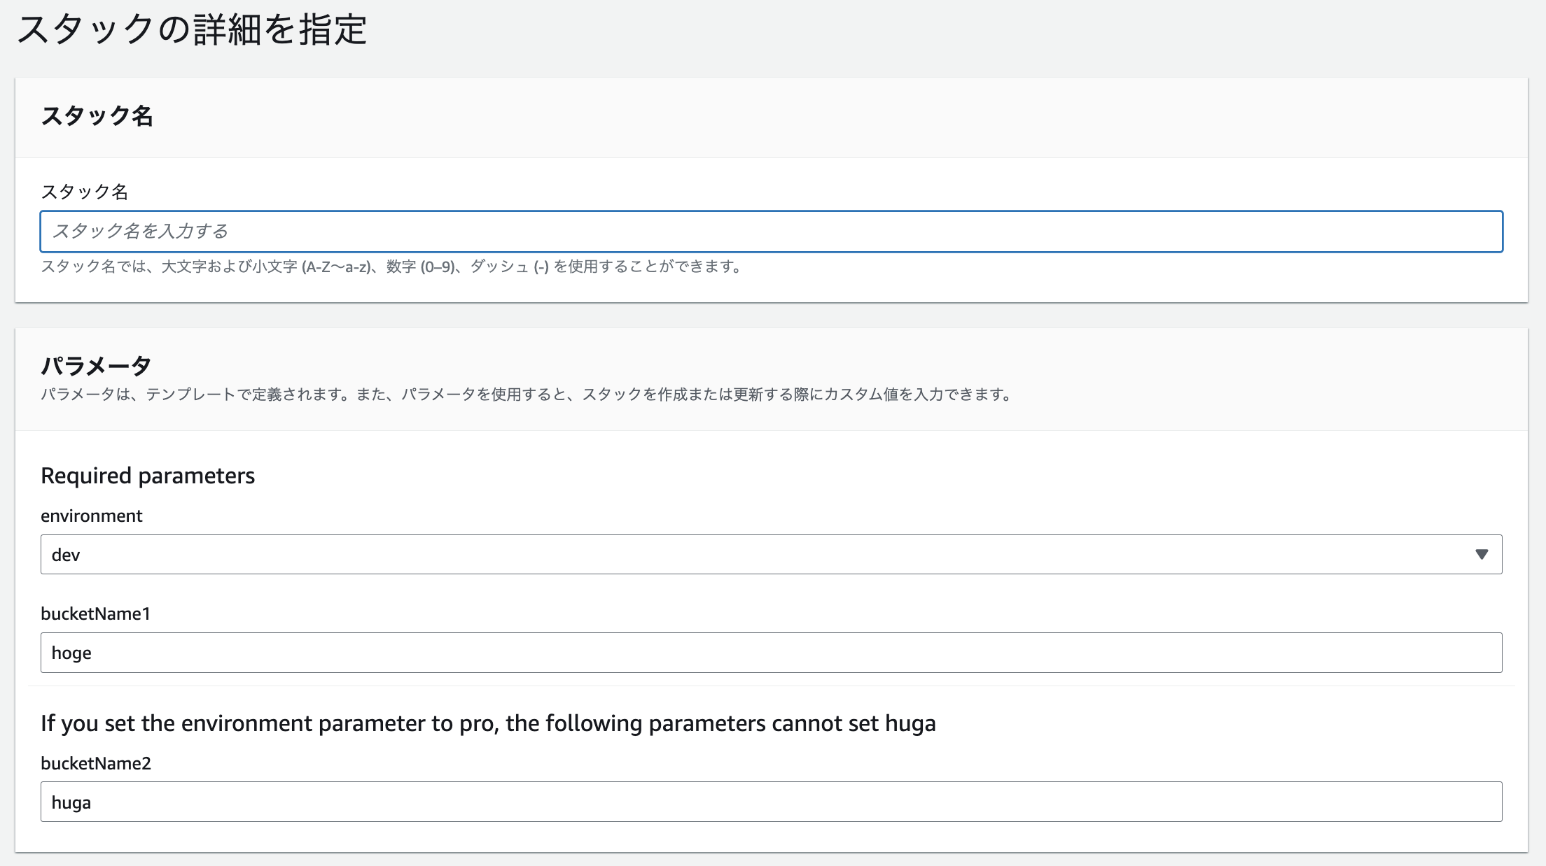Open the environment dropdown showing dev
The width and height of the screenshot is (1546, 866).
[770, 554]
